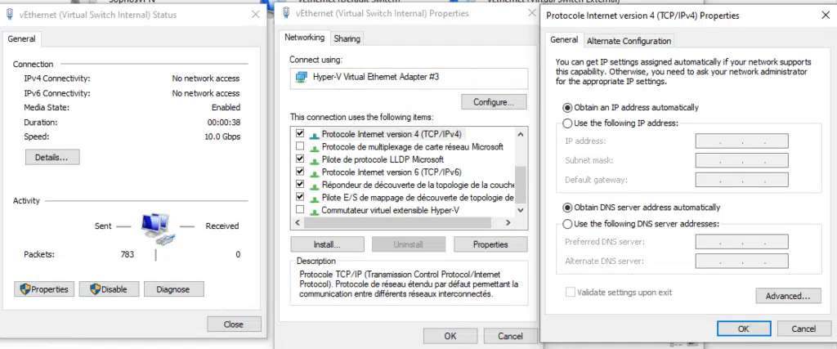The height and width of the screenshot is (349, 837).
Task: Click the Subnet mask input field
Action: pyautogui.click(x=742, y=161)
